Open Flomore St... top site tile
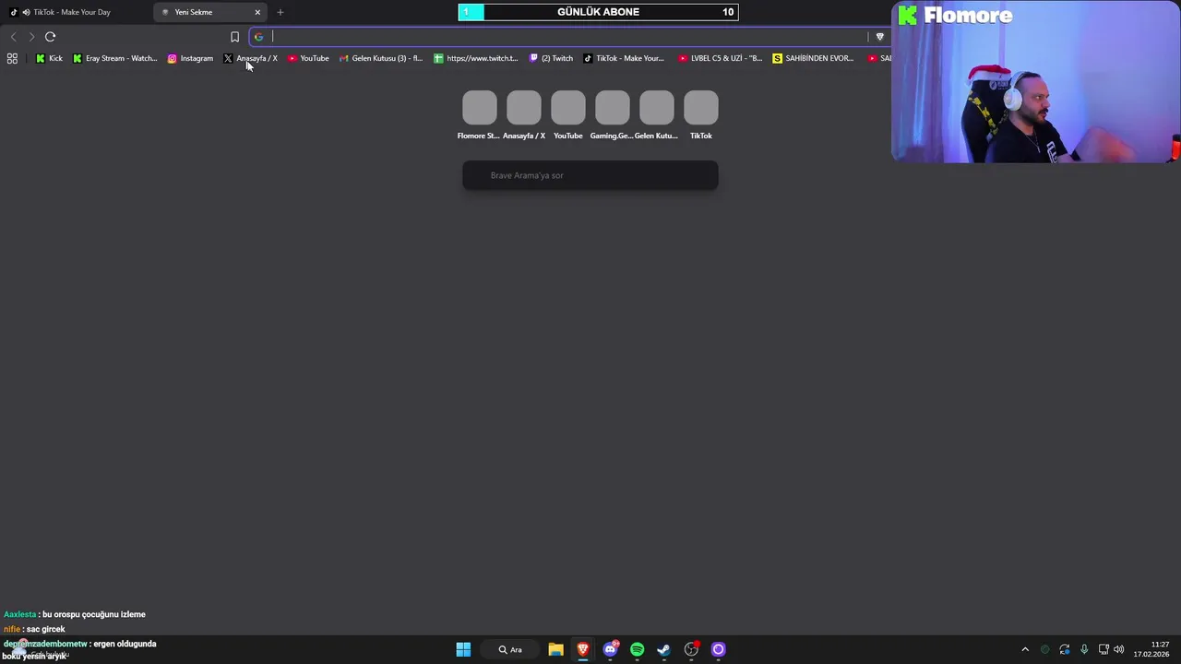Image resolution: width=1181 pixels, height=664 pixels. [x=479, y=115]
